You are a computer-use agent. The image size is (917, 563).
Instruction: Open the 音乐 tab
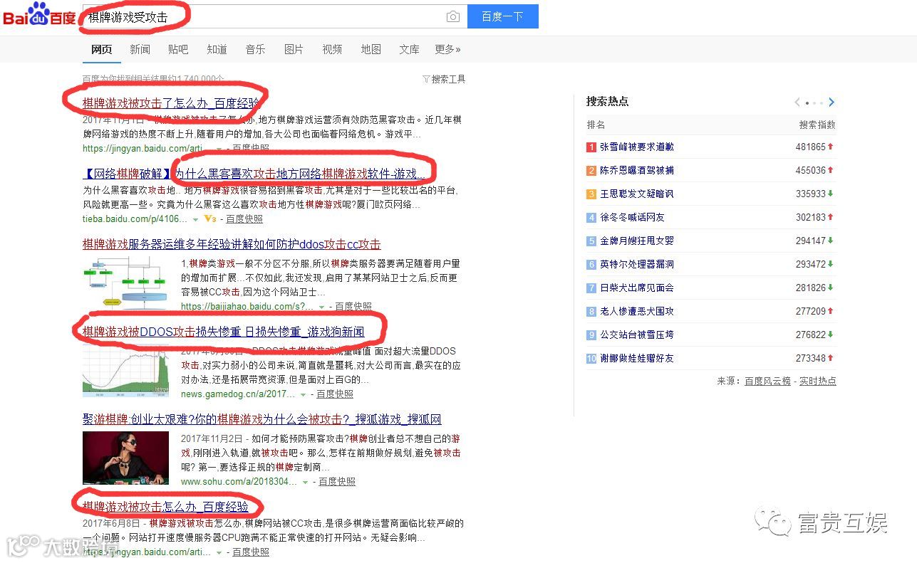pos(255,49)
